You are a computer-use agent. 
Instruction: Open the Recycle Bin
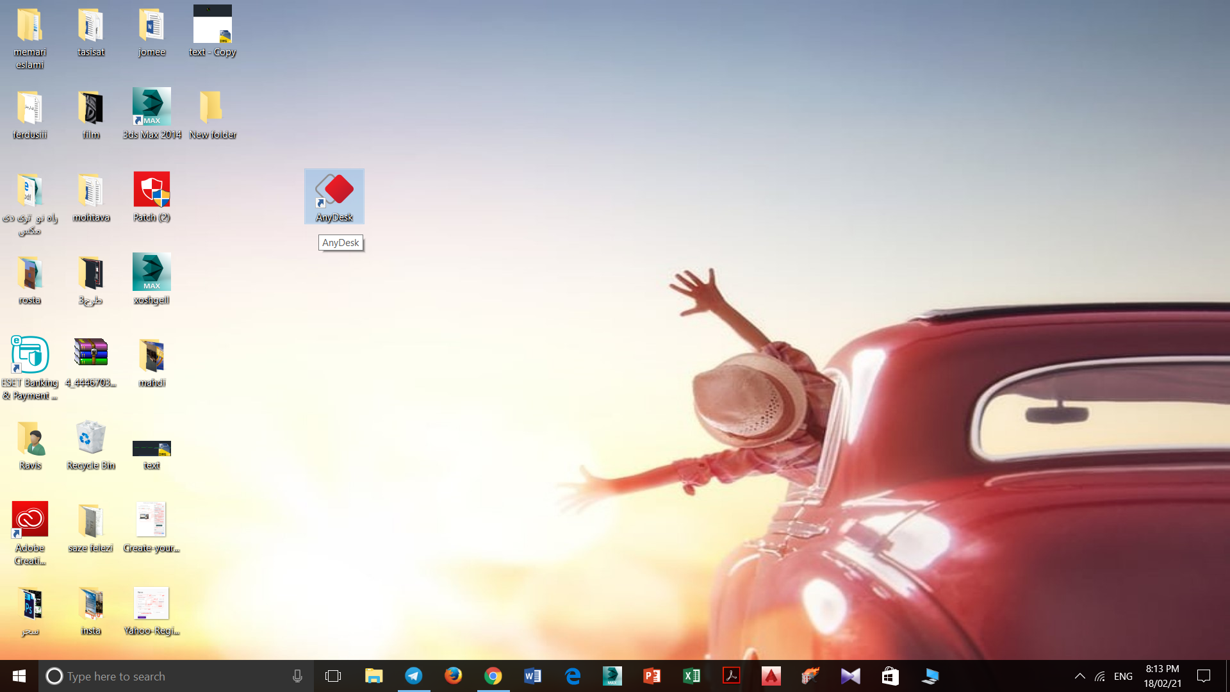point(91,445)
